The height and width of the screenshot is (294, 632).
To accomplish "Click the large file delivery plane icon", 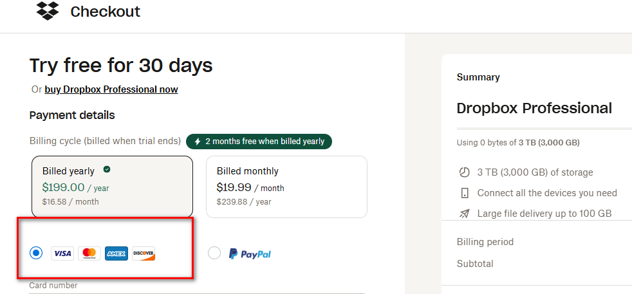I will click(x=465, y=214).
